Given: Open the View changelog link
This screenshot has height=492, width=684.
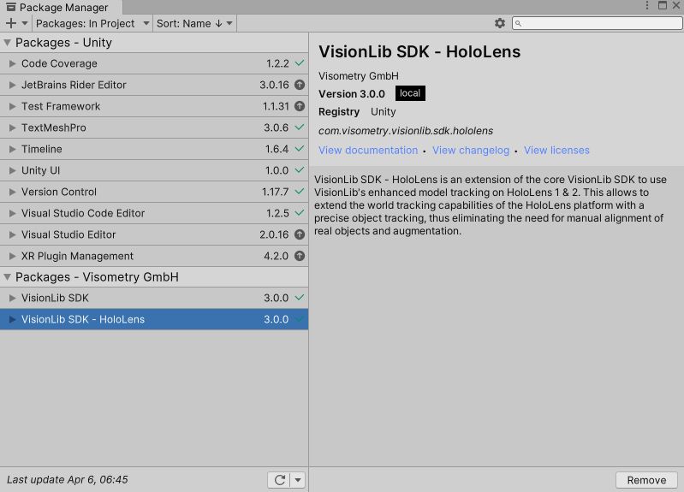Looking at the screenshot, I should pyautogui.click(x=471, y=151).
